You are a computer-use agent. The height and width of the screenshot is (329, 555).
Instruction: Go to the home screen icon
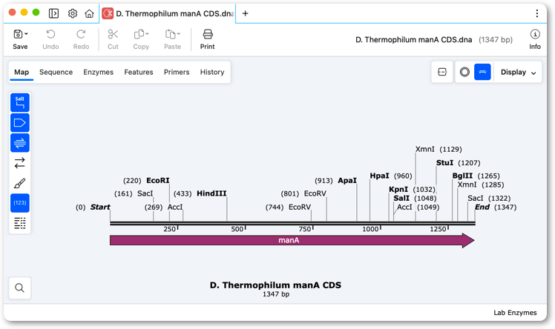click(x=89, y=13)
